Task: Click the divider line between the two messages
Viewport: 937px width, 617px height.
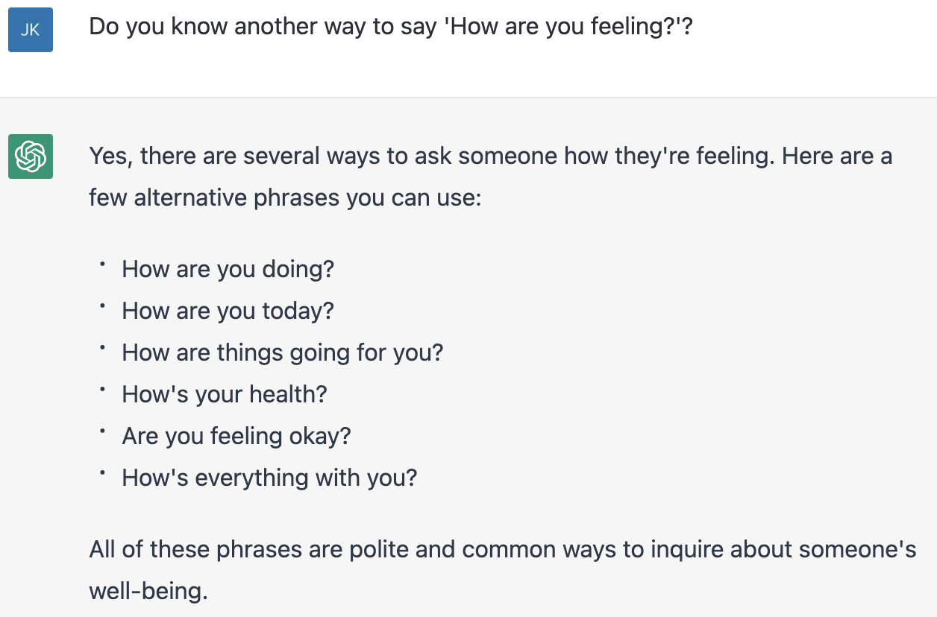Action: [468, 98]
